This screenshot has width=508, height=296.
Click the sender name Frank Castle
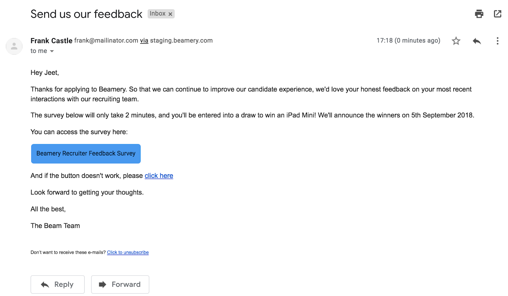51,41
